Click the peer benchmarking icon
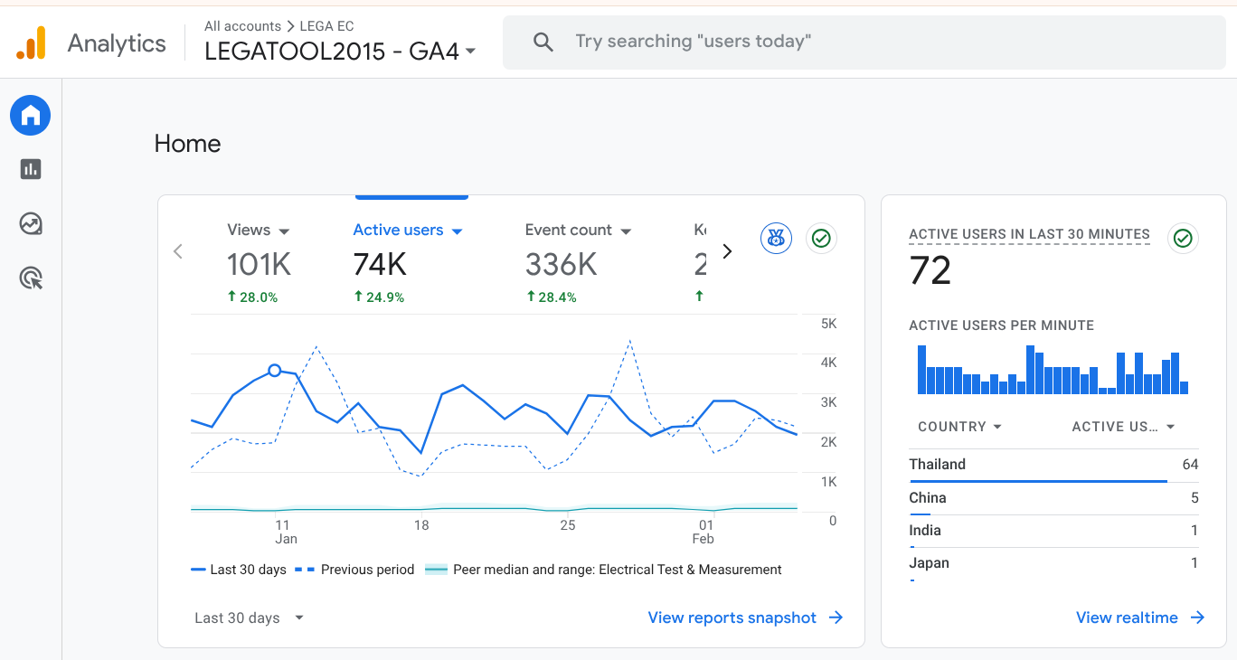This screenshot has height=660, width=1237. point(776,239)
